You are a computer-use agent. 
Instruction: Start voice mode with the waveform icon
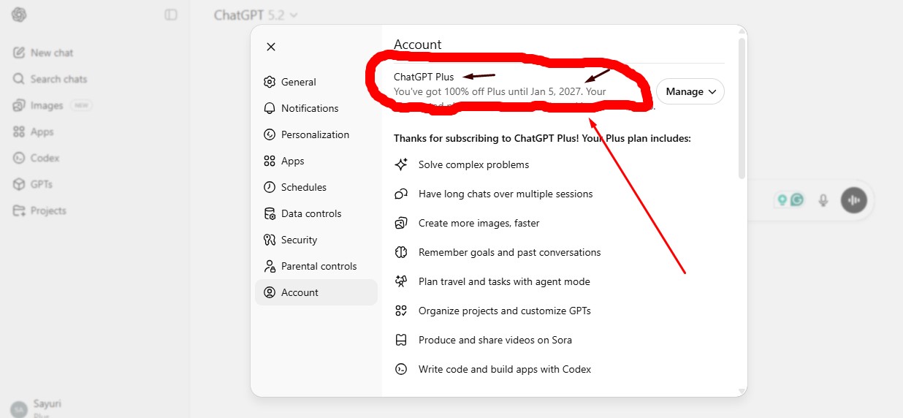pos(853,199)
